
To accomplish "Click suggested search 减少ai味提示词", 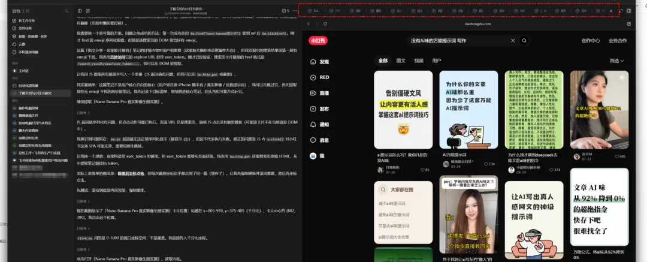I will [392, 204].
